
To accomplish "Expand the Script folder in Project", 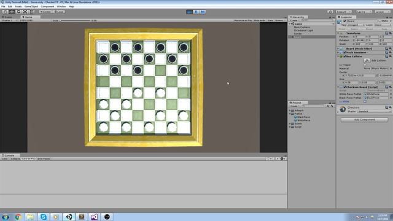I will click(x=290, y=127).
